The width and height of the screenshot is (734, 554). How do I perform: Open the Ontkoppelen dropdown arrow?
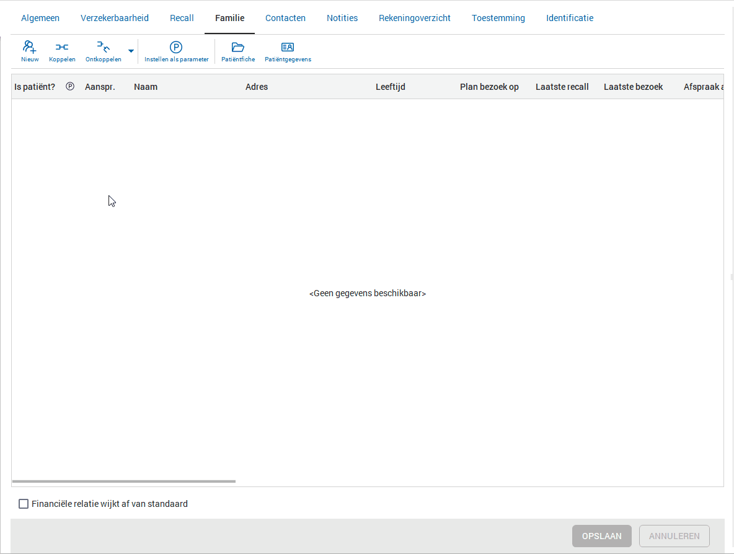[131, 51]
